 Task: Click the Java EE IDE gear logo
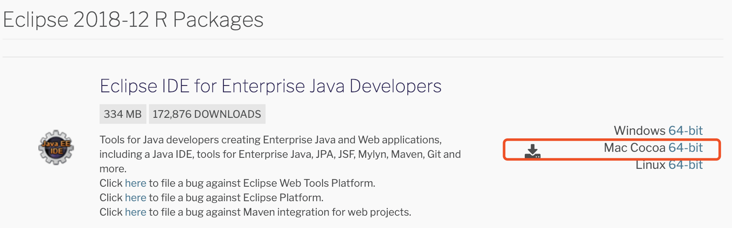(56, 148)
